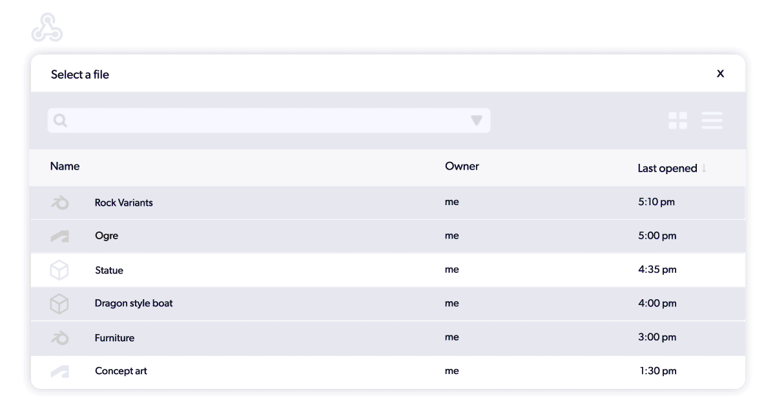Viewport: 775px width, 405px height.
Task: Click the Autodesk icon beside Concept art
Action: [59, 371]
